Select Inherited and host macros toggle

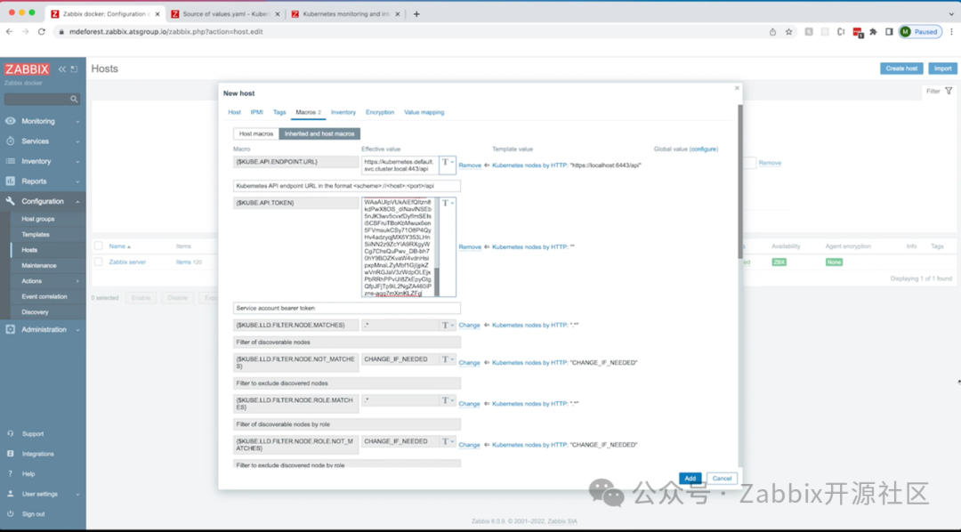(x=319, y=133)
